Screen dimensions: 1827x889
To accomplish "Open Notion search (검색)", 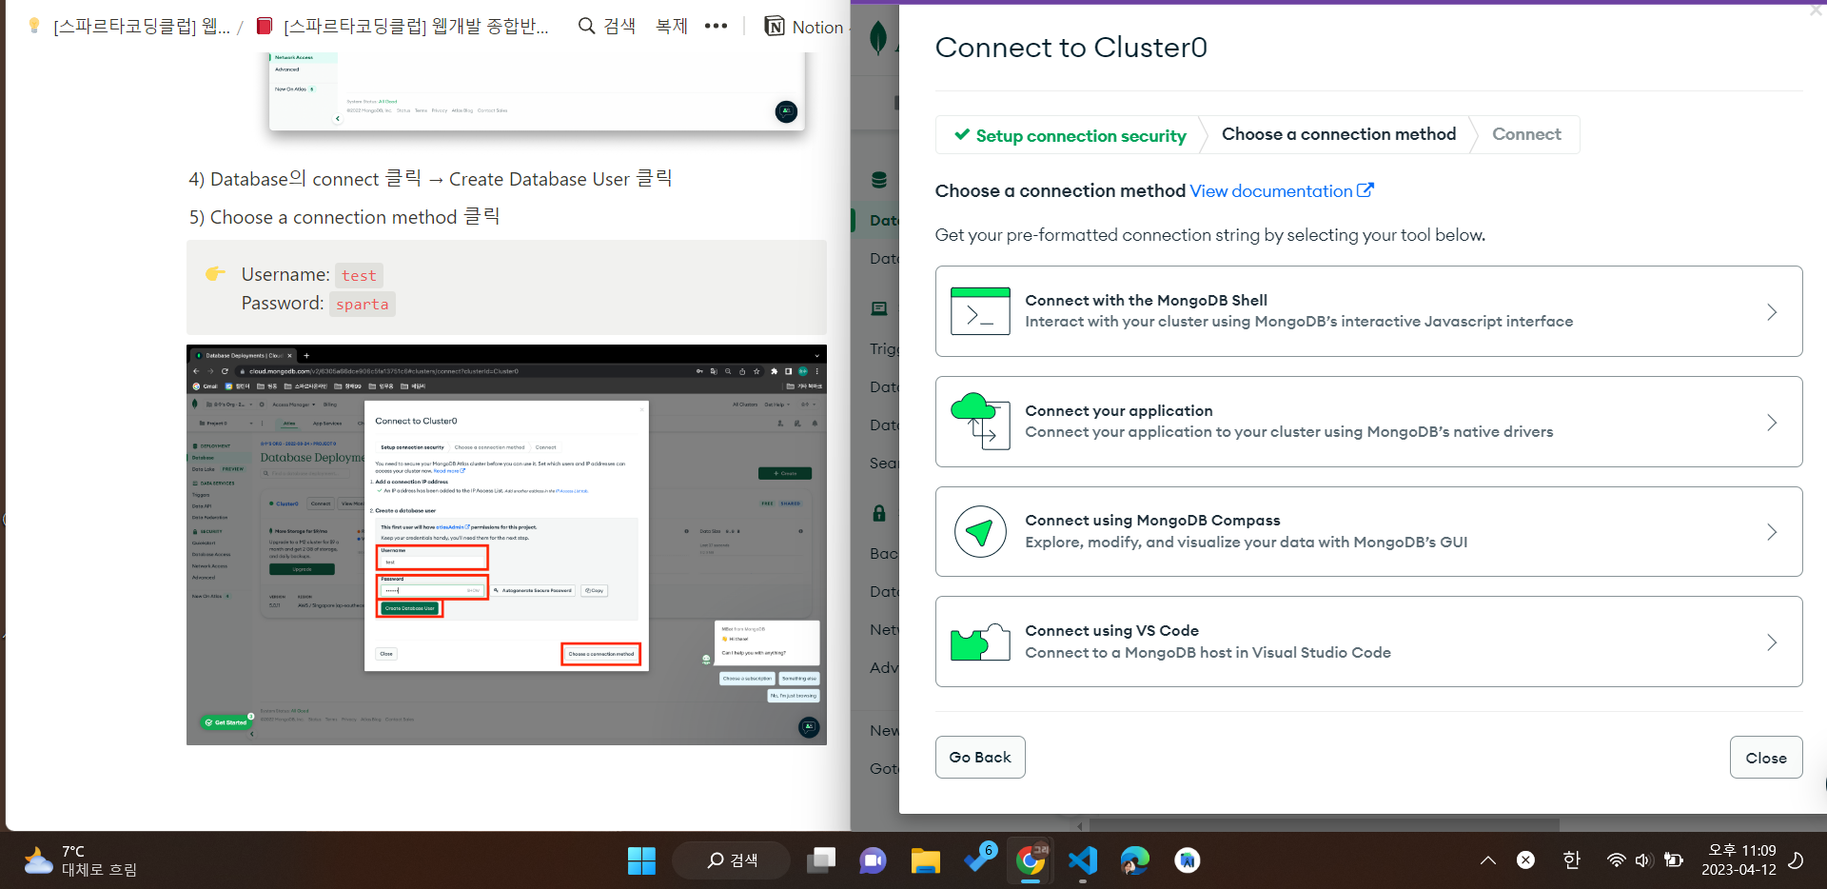I will point(607,27).
